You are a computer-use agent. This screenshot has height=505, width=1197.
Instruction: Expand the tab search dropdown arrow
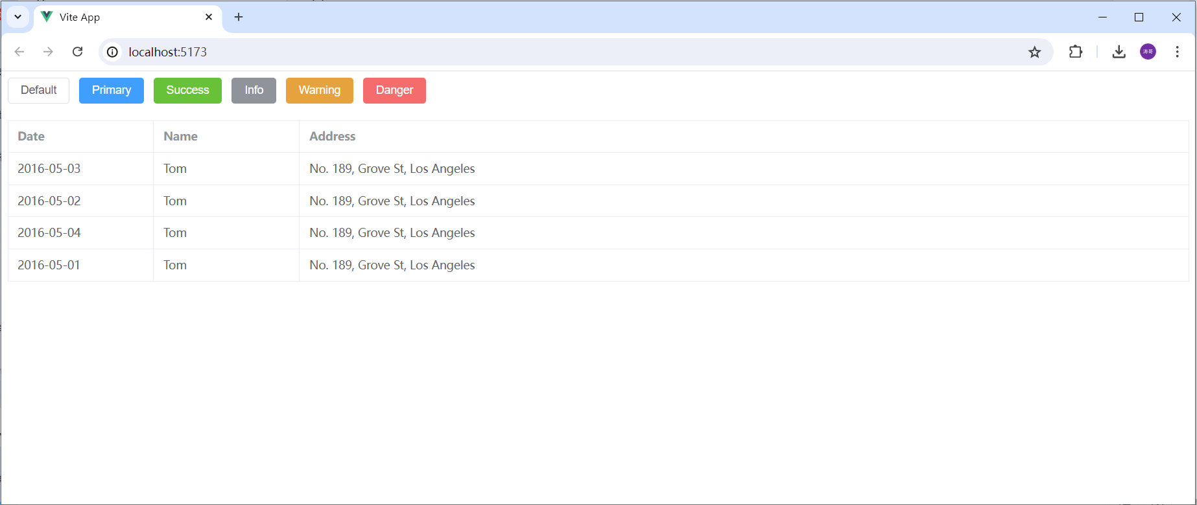[18, 17]
